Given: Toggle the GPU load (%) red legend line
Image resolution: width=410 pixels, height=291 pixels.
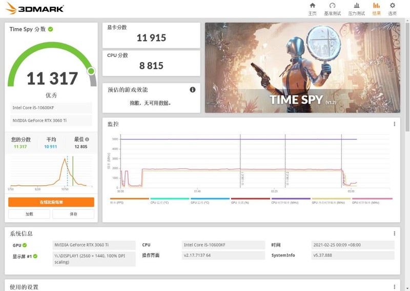Looking at the screenshot, I should (251, 199).
